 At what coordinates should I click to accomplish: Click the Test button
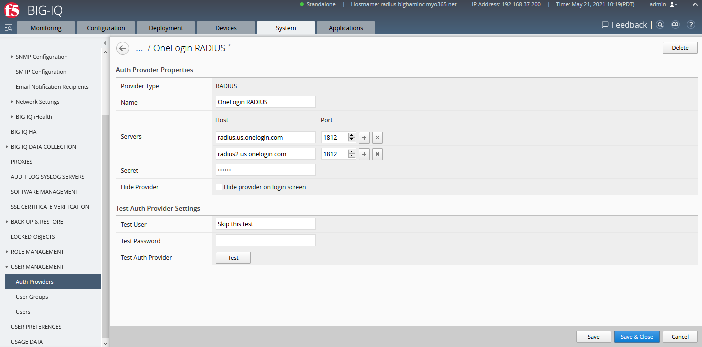click(233, 258)
